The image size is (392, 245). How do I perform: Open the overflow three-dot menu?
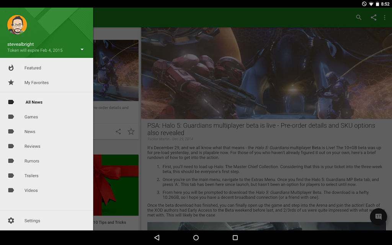coord(384,17)
